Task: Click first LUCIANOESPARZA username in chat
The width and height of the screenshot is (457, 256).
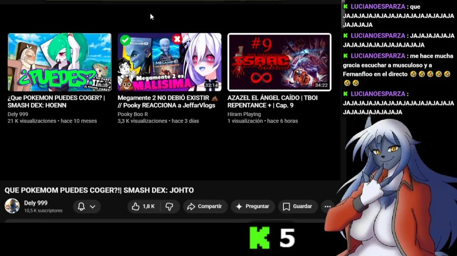Action: coord(378,7)
